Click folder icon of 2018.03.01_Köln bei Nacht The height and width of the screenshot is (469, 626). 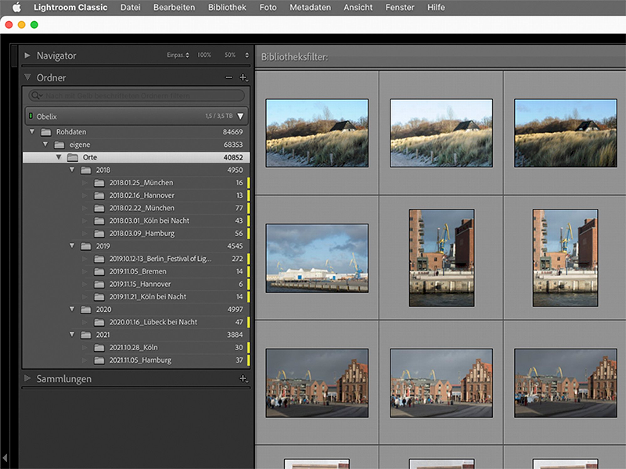point(99,221)
